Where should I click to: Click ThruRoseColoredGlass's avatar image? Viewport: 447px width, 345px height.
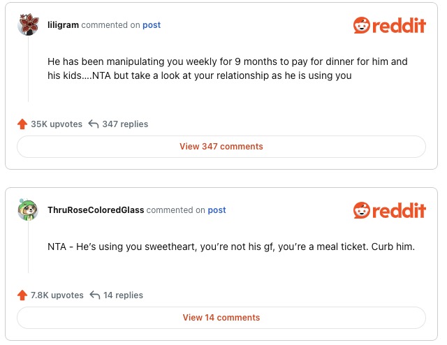coord(28,210)
